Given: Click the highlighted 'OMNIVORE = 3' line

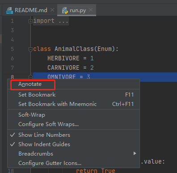Looking at the screenshot, I should point(69,77).
